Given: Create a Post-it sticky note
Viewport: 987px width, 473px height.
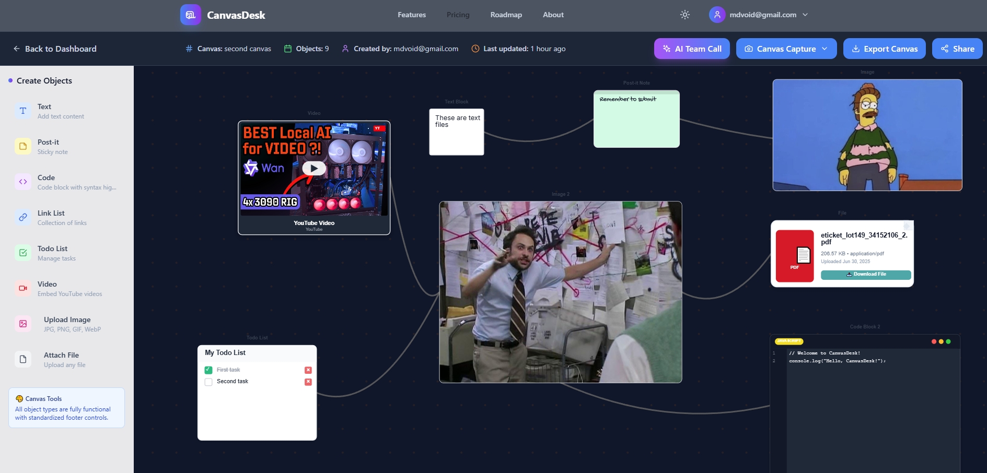Looking at the screenshot, I should 66,147.
